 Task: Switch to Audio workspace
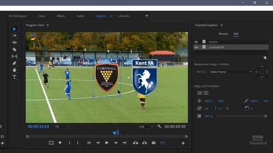80,16
